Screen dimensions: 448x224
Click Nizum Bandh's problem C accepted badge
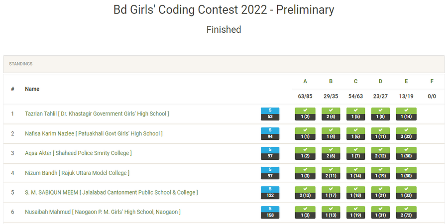click(355, 173)
